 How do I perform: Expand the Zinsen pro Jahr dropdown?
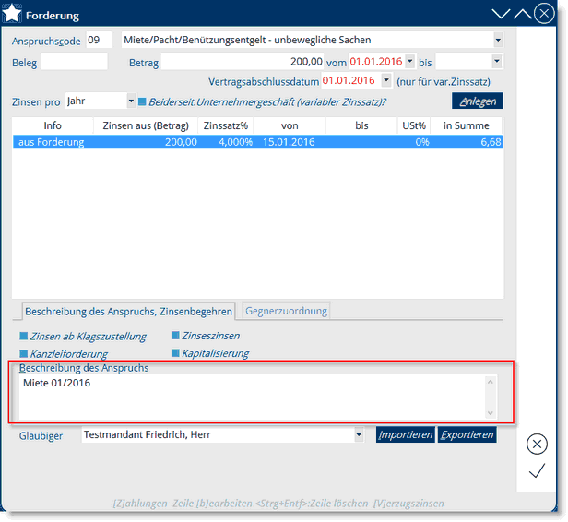click(131, 101)
